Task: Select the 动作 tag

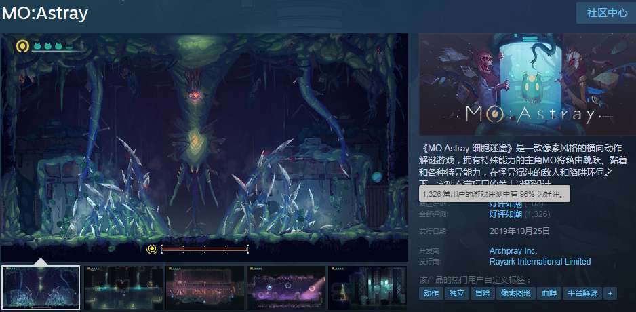Action: click(x=431, y=293)
